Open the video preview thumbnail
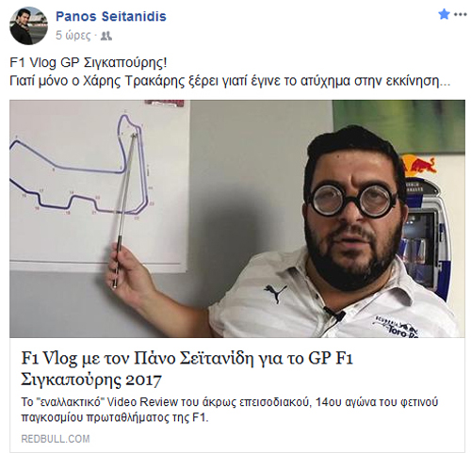This screenshot has width=471, height=453. tap(237, 218)
